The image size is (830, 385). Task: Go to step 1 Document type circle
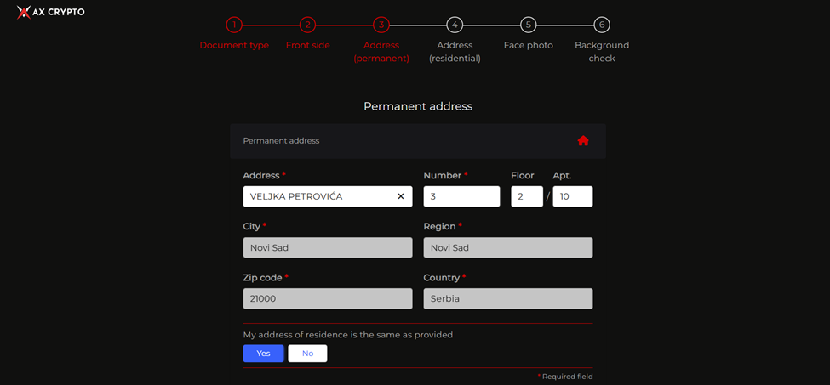[234, 25]
